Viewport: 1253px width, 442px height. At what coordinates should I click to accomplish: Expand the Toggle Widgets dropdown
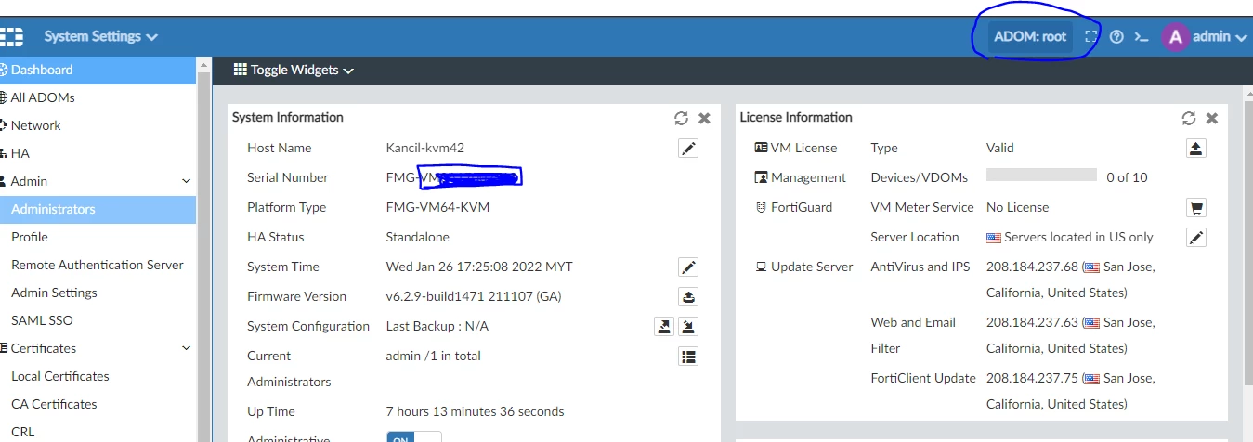(x=294, y=71)
